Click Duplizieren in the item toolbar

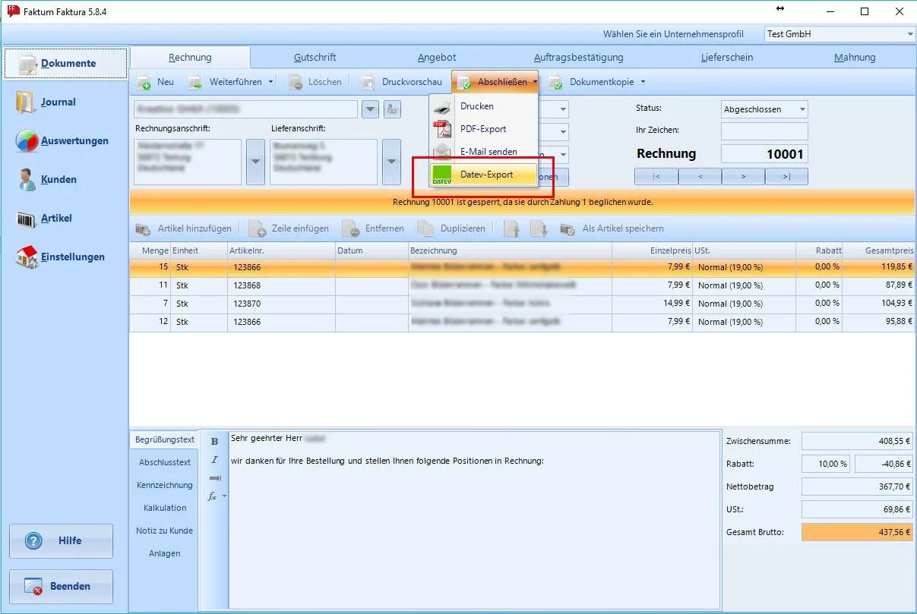point(452,228)
